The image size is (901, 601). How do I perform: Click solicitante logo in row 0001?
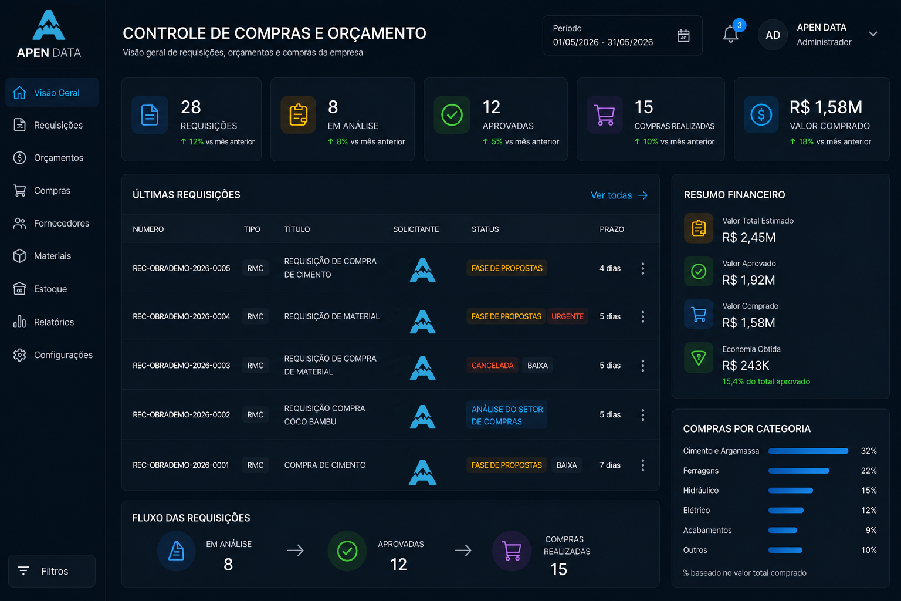point(422,472)
